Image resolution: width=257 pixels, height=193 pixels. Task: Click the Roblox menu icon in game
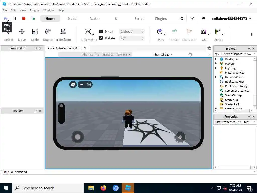tap(73, 85)
